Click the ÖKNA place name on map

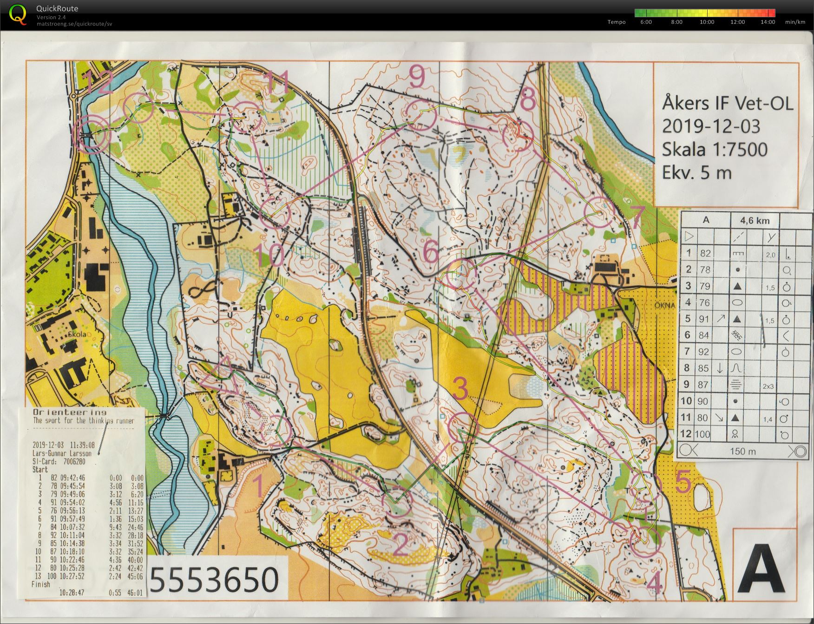coord(664,305)
